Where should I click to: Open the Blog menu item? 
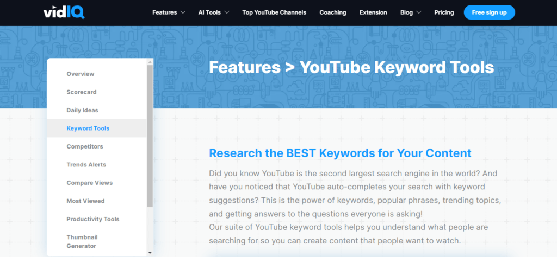(x=406, y=12)
